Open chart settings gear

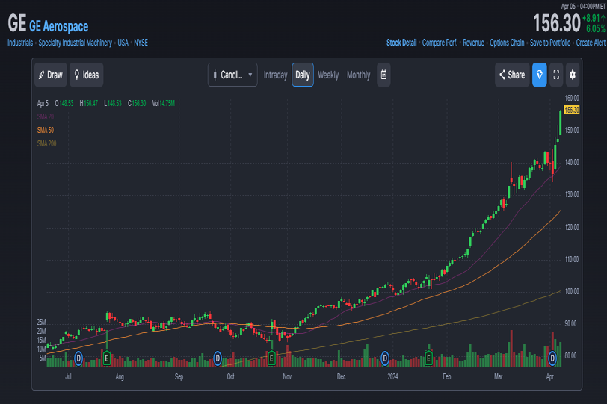click(x=573, y=75)
